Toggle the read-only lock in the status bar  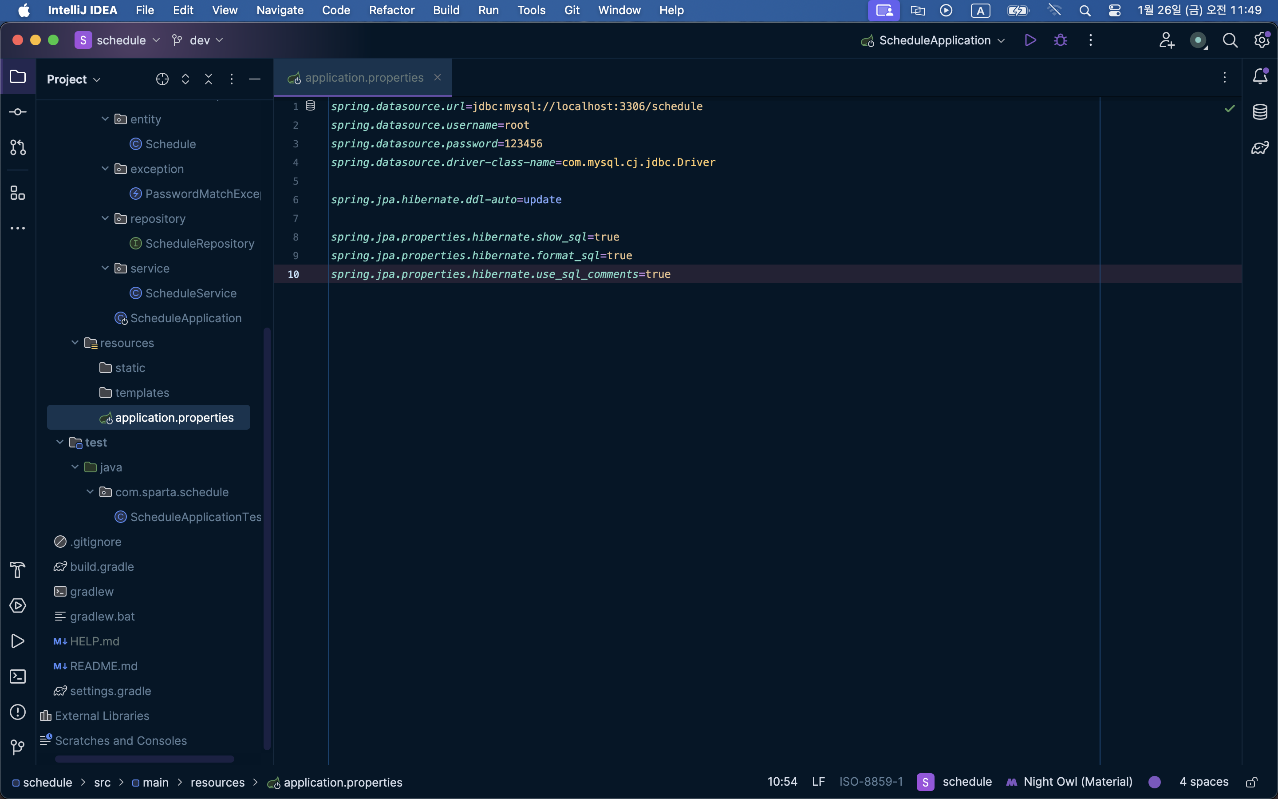[1251, 782]
